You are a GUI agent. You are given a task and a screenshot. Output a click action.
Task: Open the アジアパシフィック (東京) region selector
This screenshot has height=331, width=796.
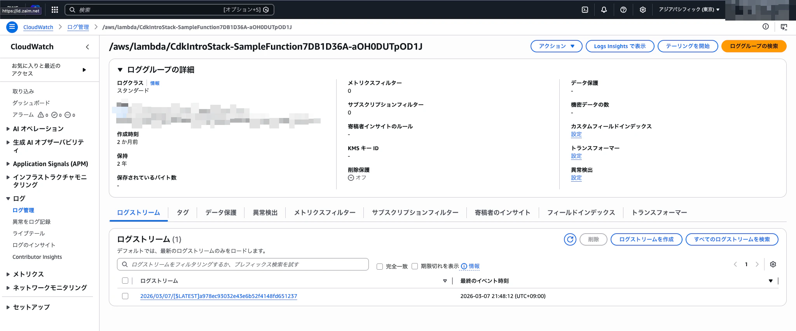689,10
